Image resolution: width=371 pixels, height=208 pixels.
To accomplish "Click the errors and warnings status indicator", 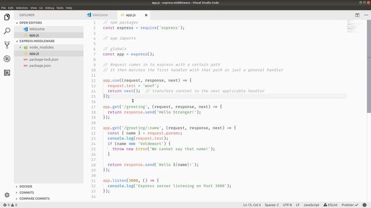I will pyautogui.click(x=10, y=205).
